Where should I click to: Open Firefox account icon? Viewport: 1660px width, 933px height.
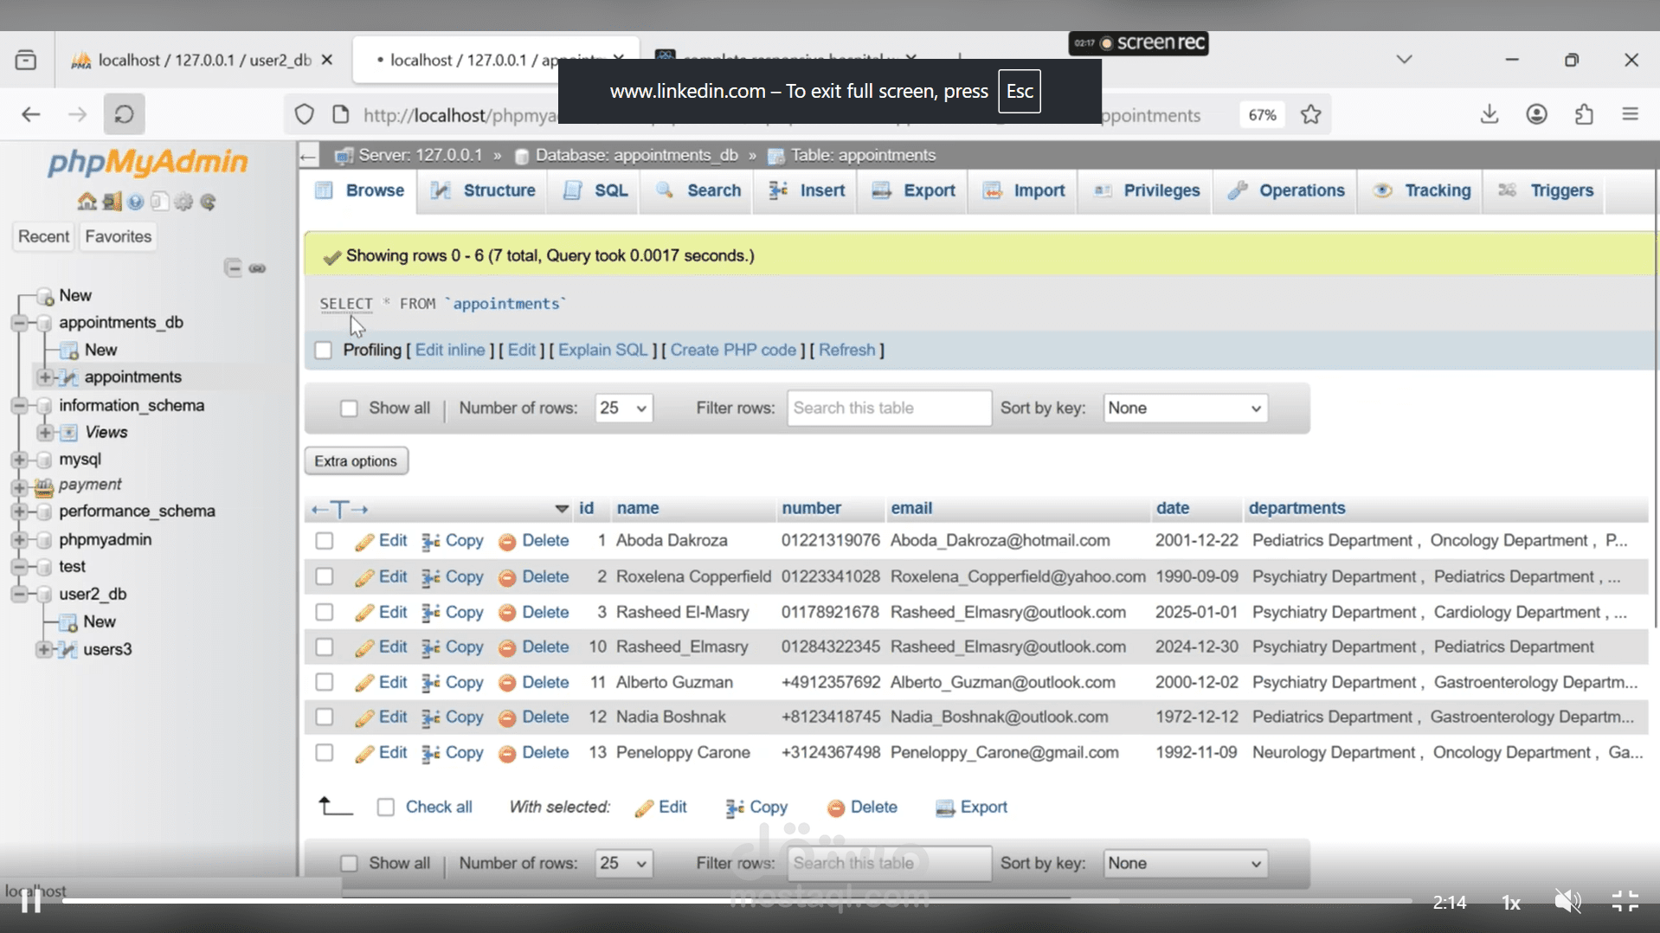pos(1536,114)
